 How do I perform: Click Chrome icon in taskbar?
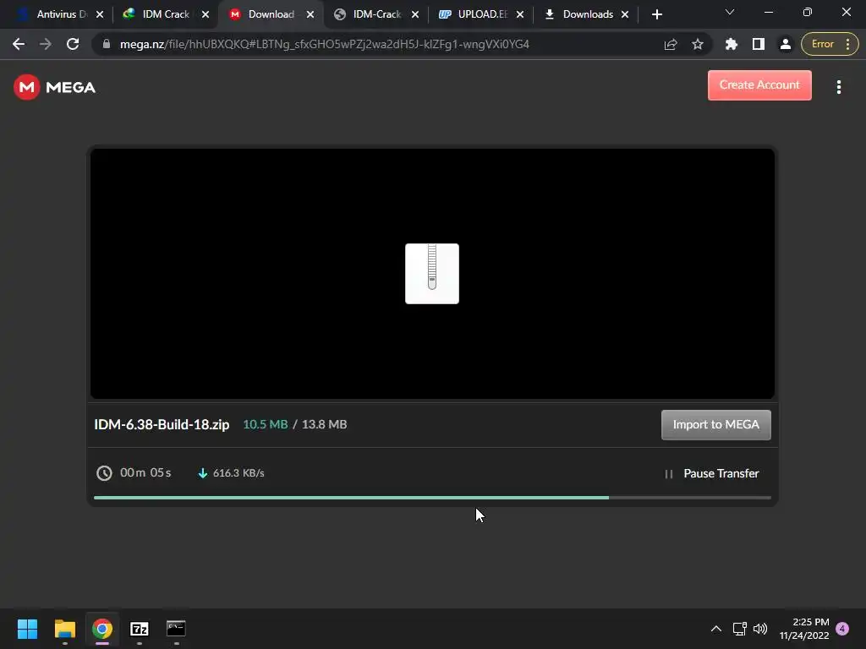click(x=102, y=629)
